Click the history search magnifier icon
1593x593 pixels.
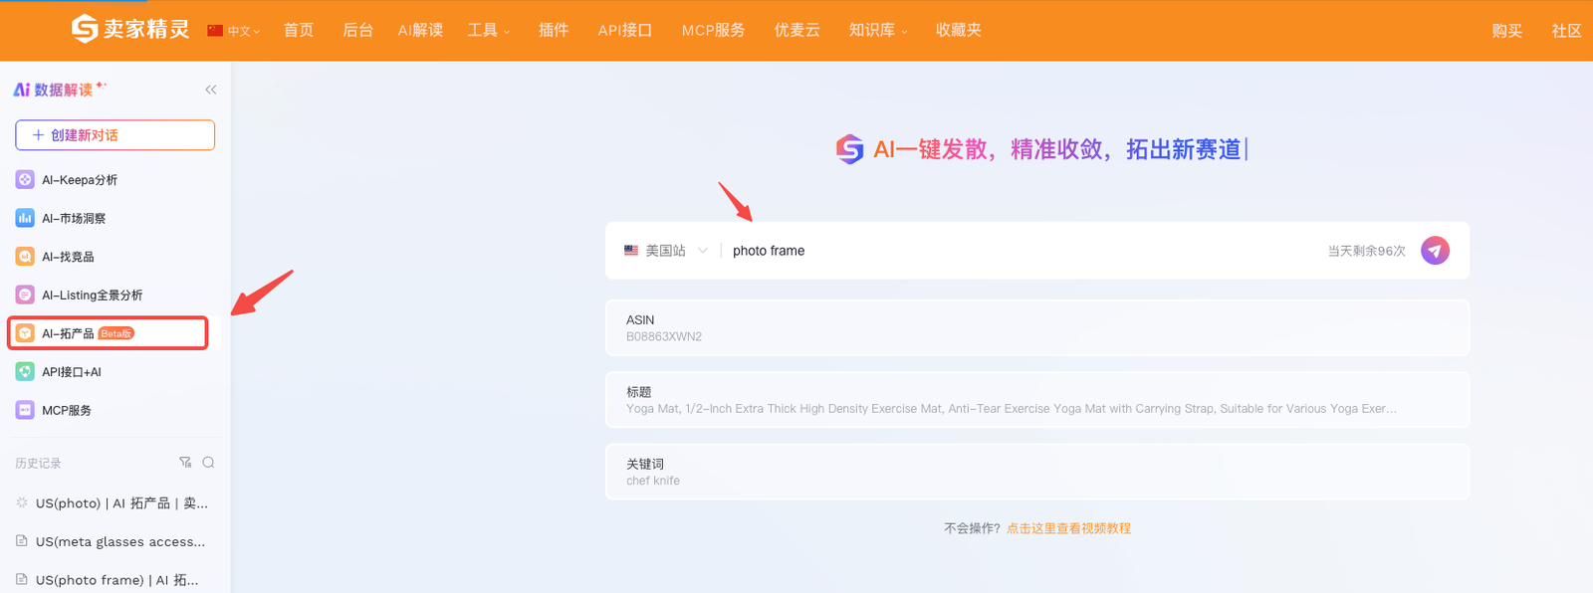pos(208,463)
